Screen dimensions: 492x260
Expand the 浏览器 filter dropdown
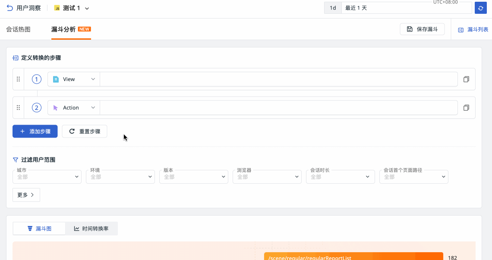tap(267, 177)
